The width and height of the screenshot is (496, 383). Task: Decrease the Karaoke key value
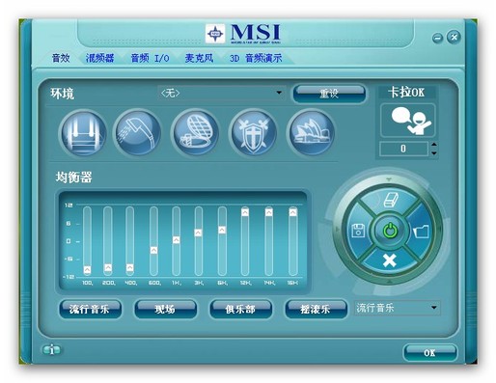[x=434, y=153]
